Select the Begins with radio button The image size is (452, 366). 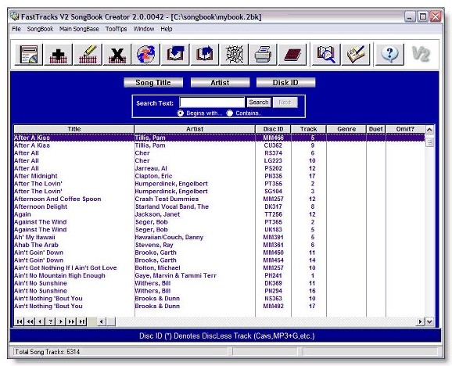[181, 113]
